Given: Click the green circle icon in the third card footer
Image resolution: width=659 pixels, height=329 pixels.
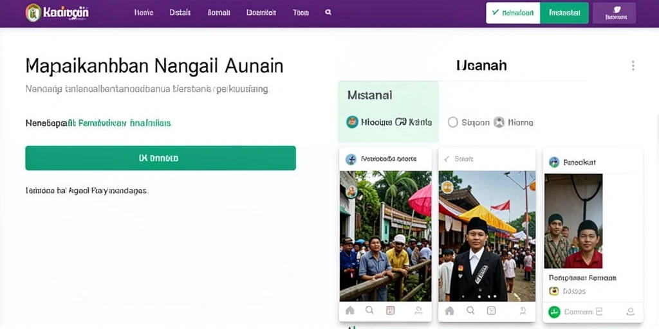Looking at the screenshot, I should 554,312.
